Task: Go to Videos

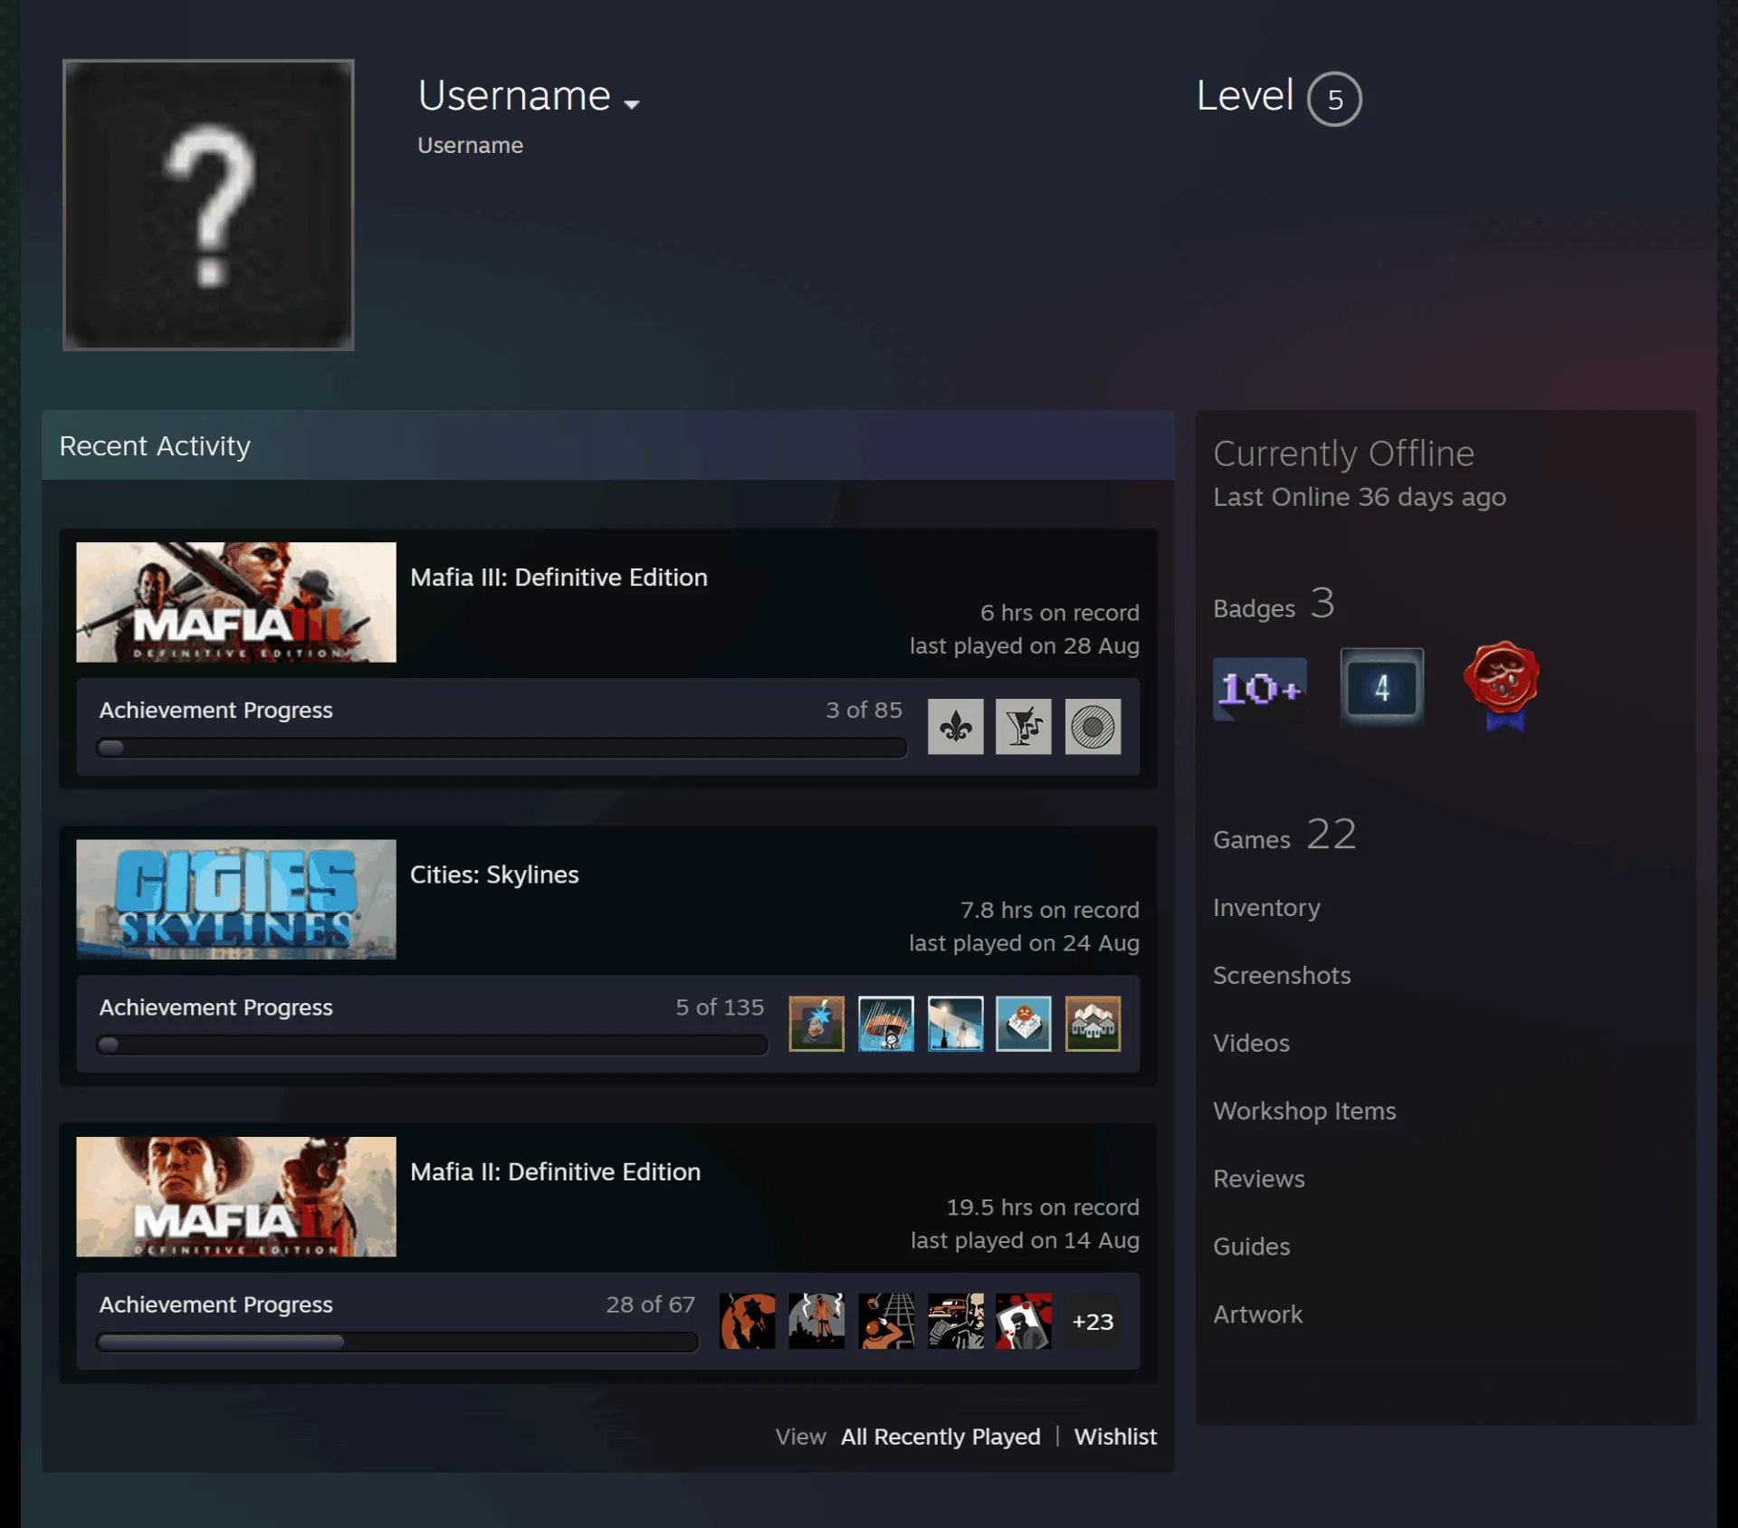Action: [1251, 1043]
